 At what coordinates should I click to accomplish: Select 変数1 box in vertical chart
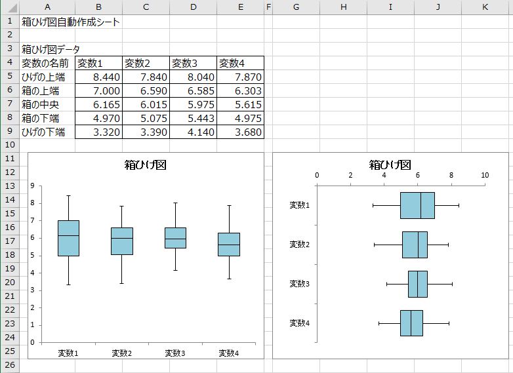[x=68, y=239]
